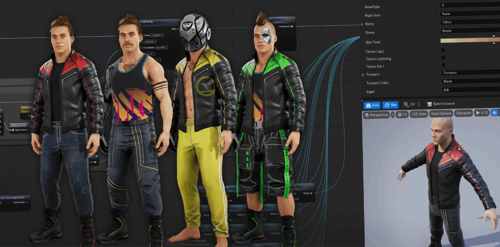Click the Bake Instance button
Screen dimensions: 500x247
point(441,104)
